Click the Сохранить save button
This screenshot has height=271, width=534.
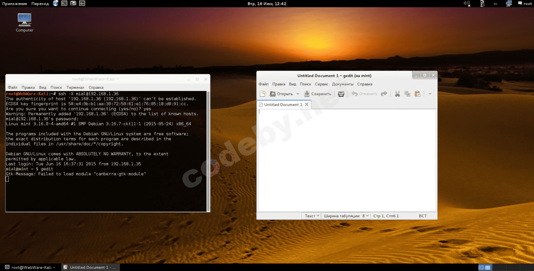point(317,94)
